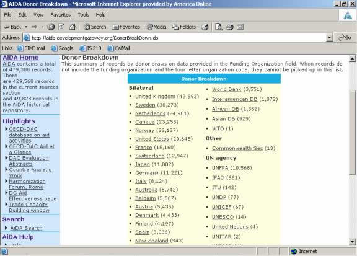Click the AiDA Home link
This screenshot has height=256, width=357.
[x=20, y=58]
